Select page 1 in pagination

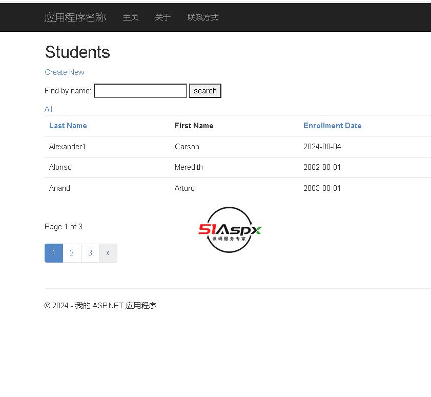tap(54, 253)
